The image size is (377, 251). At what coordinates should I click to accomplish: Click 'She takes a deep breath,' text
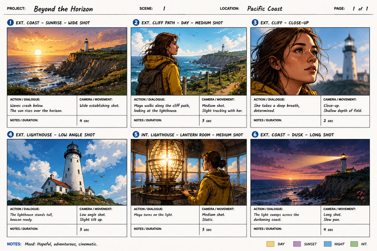(x=277, y=106)
